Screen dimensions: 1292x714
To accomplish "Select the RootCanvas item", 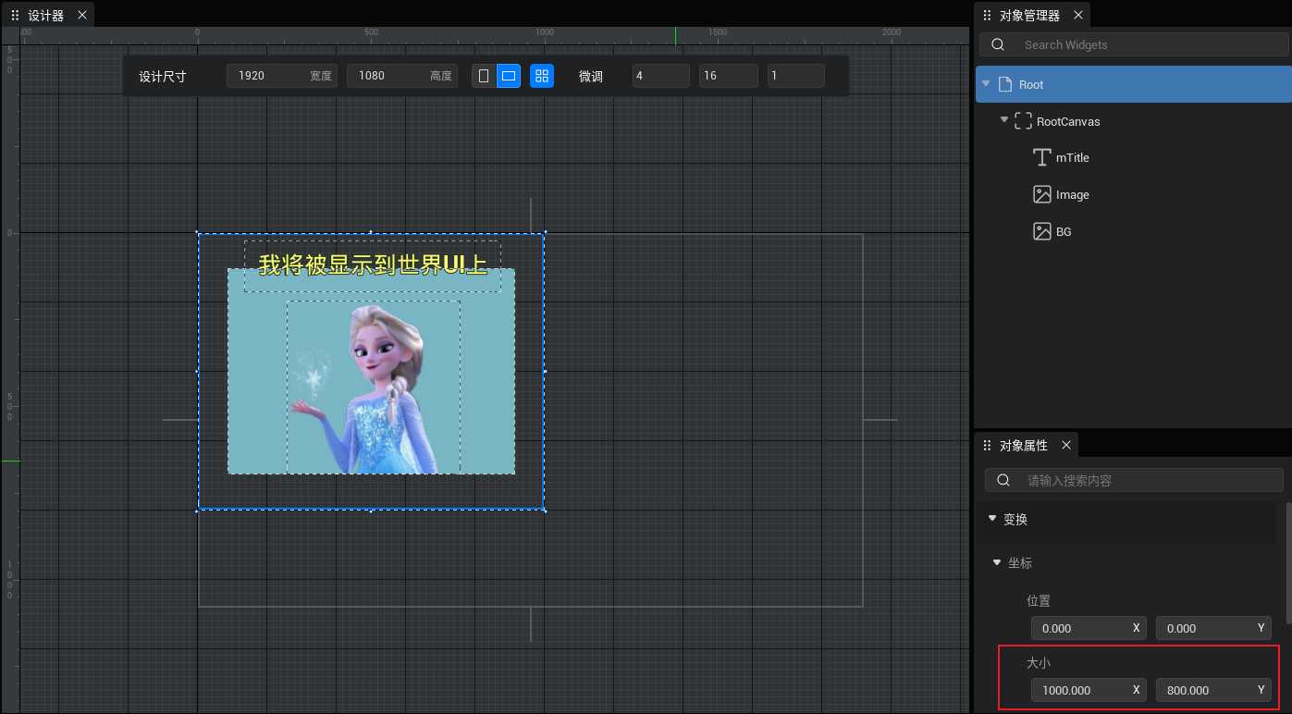I will pyautogui.click(x=1068, y=121).
